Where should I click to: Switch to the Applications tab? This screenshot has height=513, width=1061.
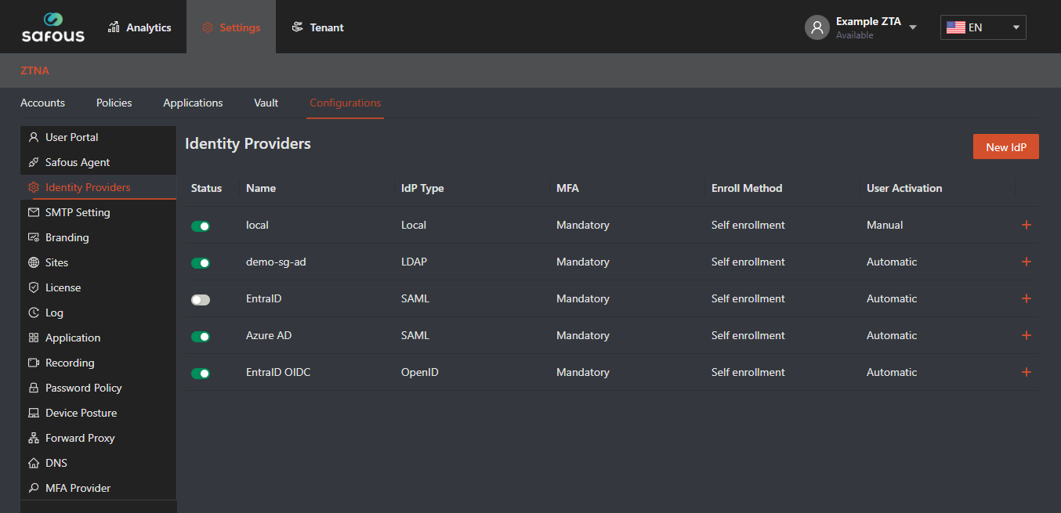click(x=193, y=103)
